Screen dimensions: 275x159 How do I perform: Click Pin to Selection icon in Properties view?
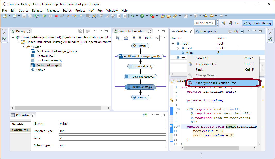point(144,115)
